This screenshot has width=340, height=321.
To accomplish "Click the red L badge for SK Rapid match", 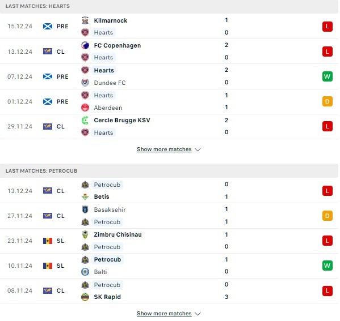I will click(327, 290).
